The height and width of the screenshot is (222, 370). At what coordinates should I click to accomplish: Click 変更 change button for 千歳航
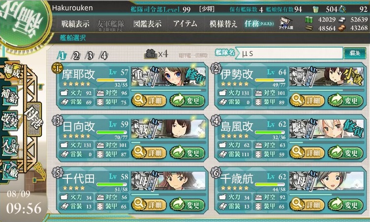click(345, 205)
